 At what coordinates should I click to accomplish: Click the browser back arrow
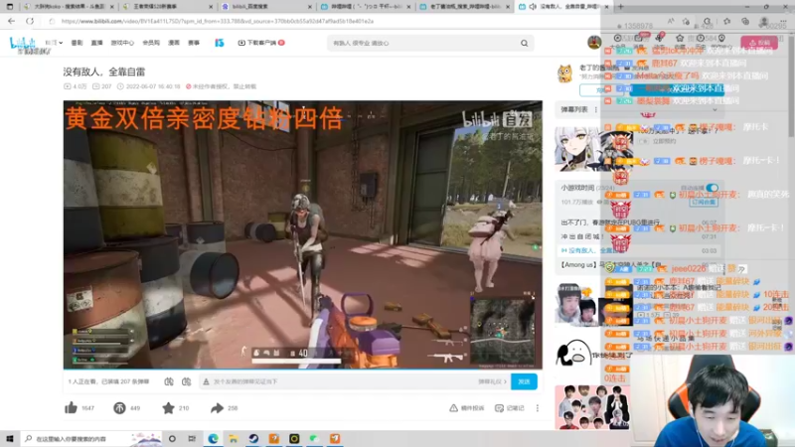click(x=11, y=21)
